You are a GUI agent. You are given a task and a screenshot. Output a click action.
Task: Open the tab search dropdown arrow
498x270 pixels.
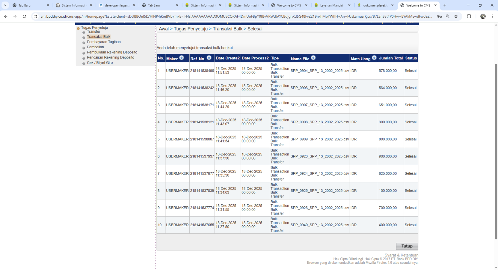5,5
